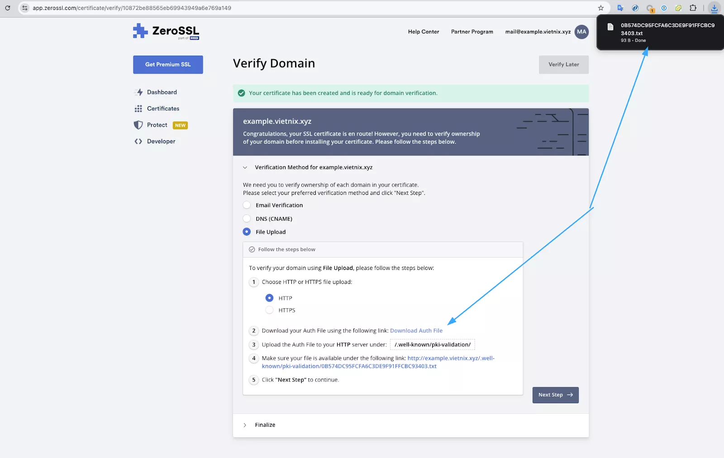Click the Protect shield icon

pyautogui.click(x=138, y=125)
